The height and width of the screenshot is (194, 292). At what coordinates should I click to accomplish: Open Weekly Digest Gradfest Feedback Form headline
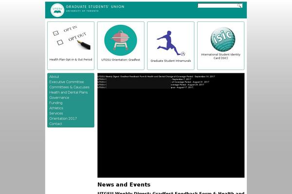171,193
